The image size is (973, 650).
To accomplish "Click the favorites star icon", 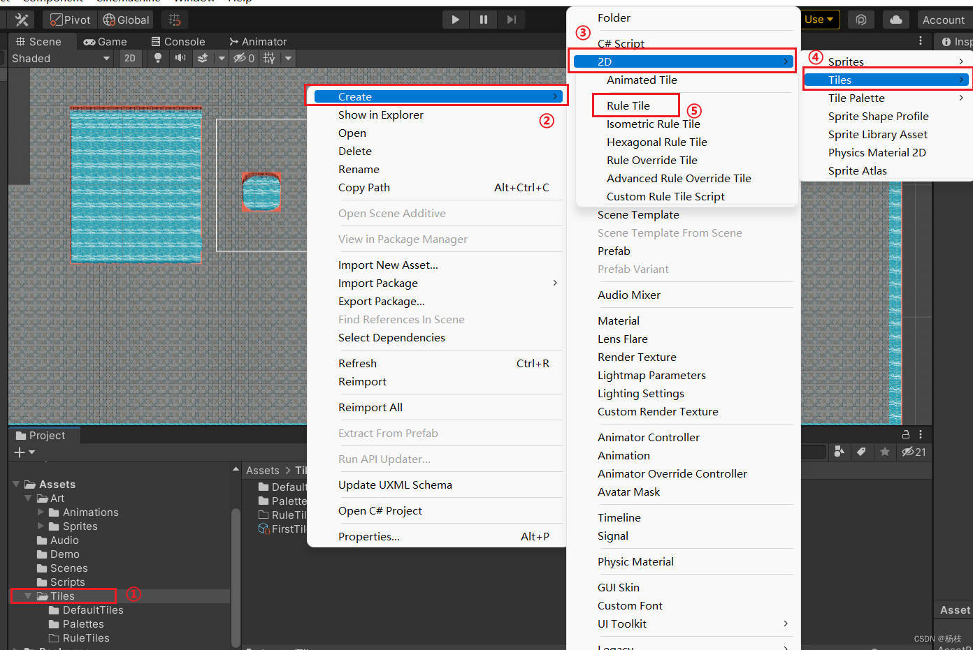I will [884, 452].
